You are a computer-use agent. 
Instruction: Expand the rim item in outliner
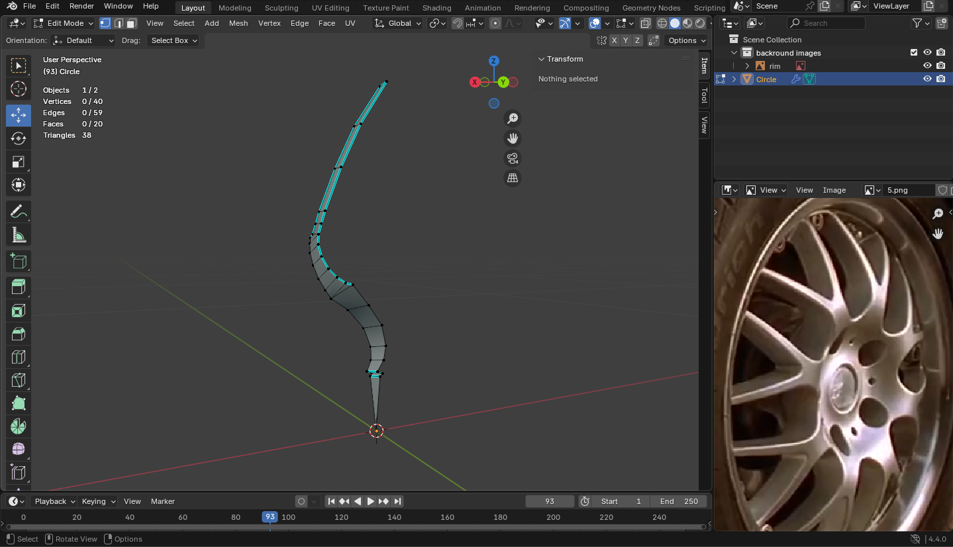tap(747, 66)
